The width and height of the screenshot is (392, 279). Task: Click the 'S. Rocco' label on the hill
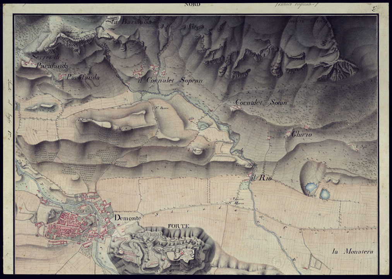(161, 108)
